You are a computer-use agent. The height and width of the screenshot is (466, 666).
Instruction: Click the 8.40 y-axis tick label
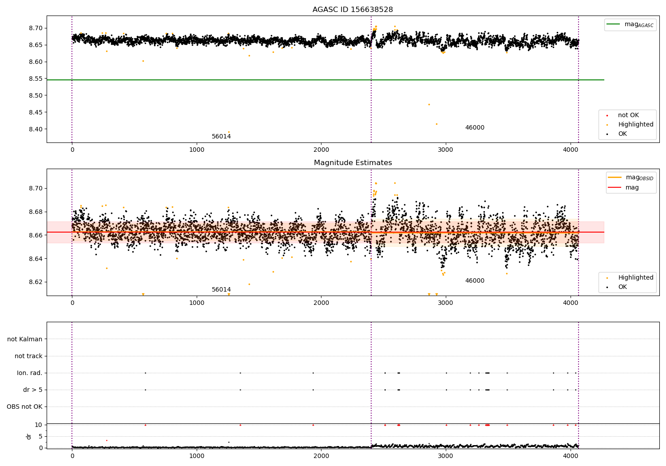point(36,130)
